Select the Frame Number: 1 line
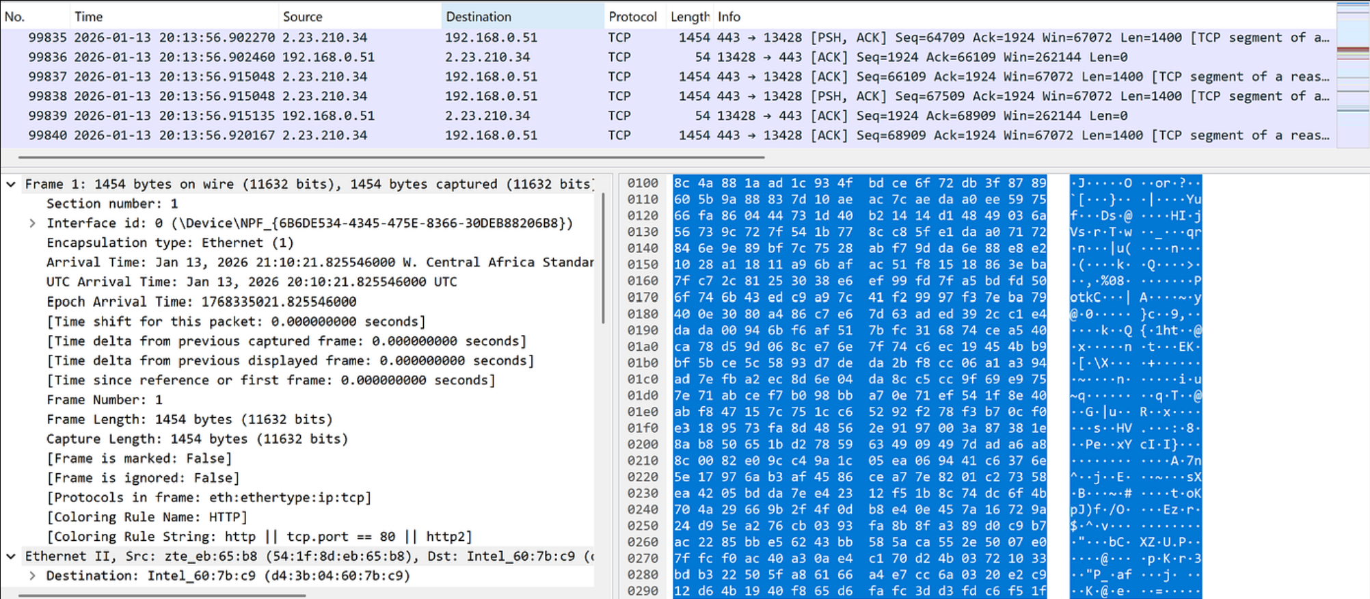Image resolution: width=1370 pixels, height=599 pixels. point(105,400)
